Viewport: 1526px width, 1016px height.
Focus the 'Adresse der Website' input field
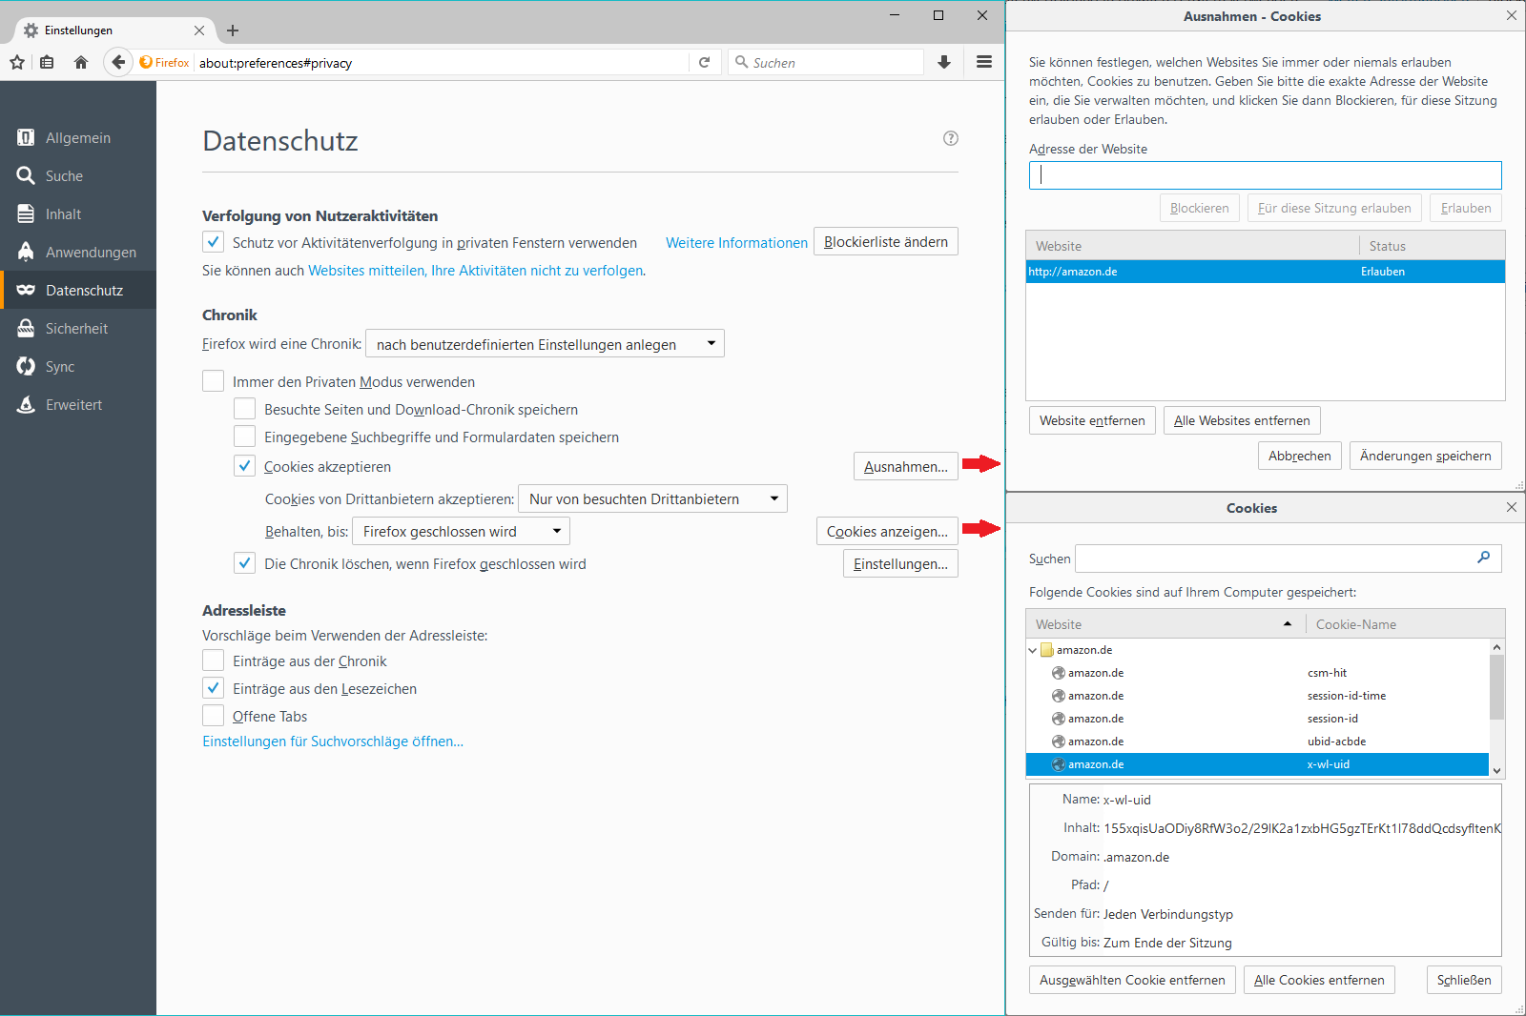(x=1265, y=175)
